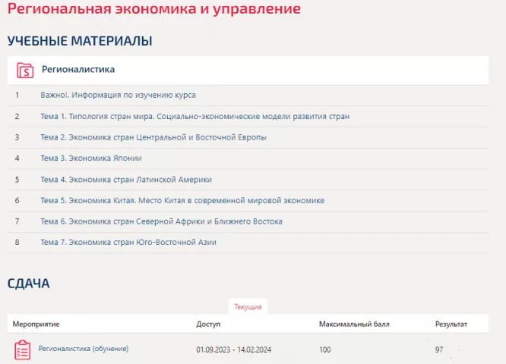Viewport: 506px width, 364px height.
Task: Switch to the Текущие tab
Action: pyautogui.click(x=248, y=306)
